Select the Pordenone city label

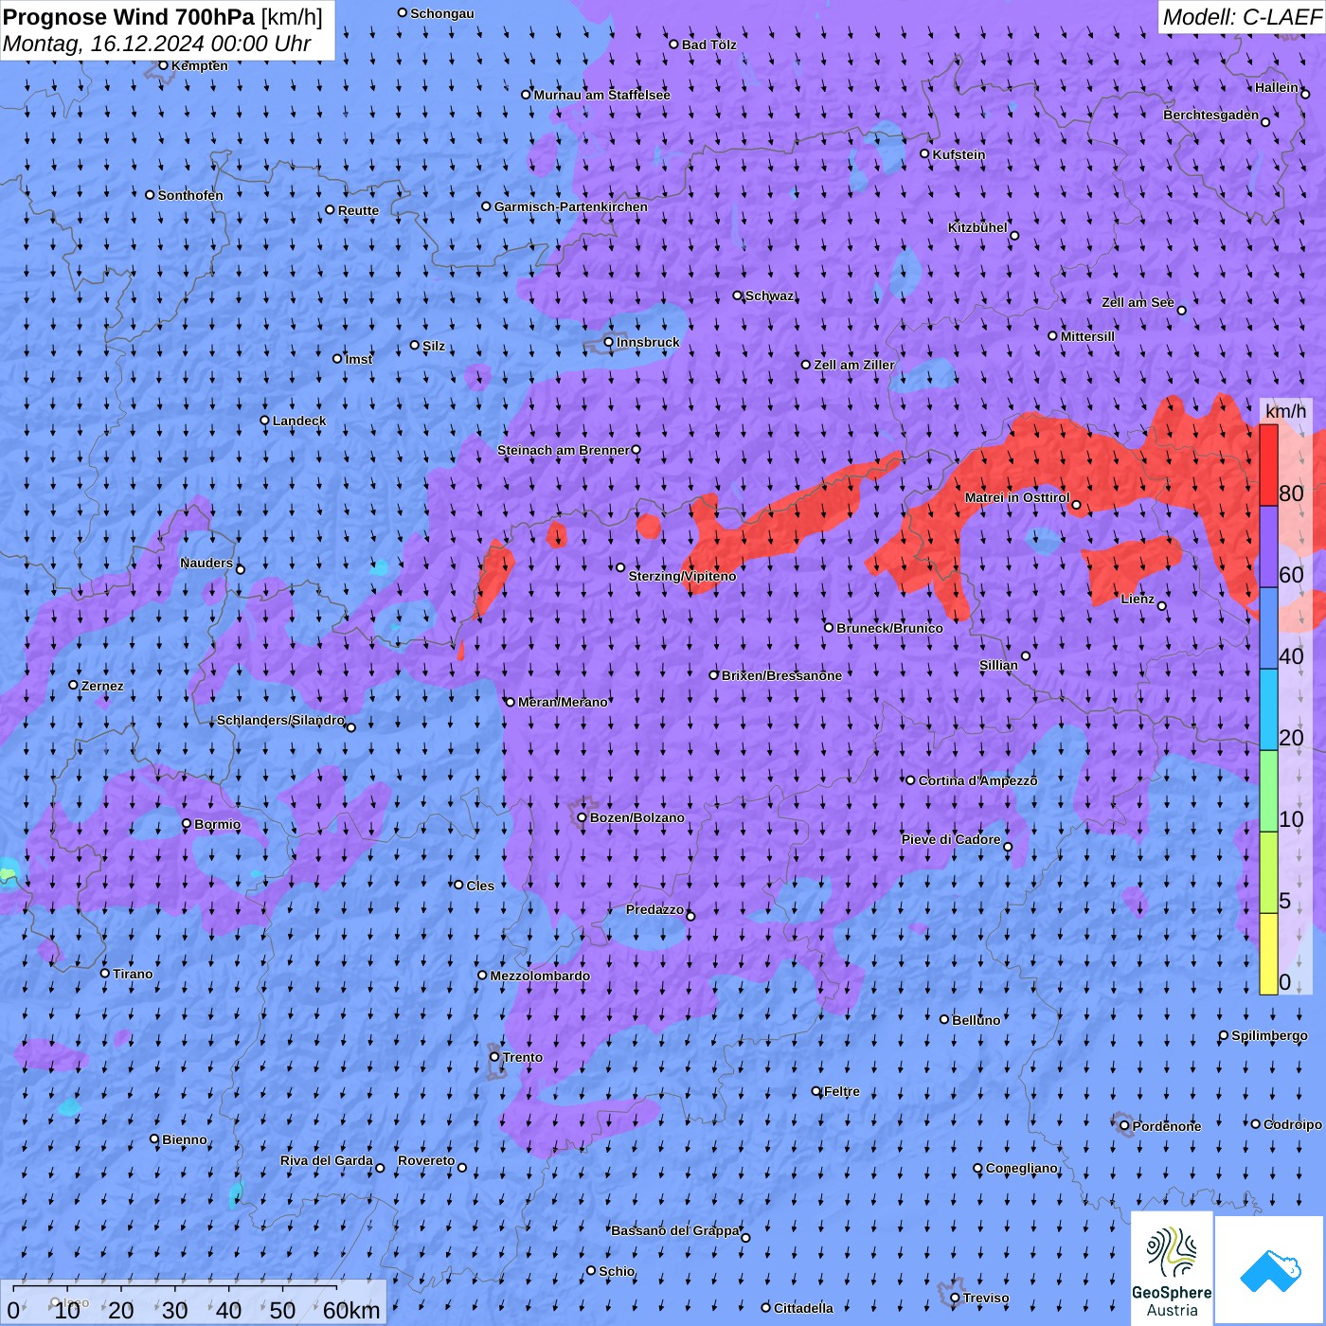pyautogui.click(x=1167, y=1126)
